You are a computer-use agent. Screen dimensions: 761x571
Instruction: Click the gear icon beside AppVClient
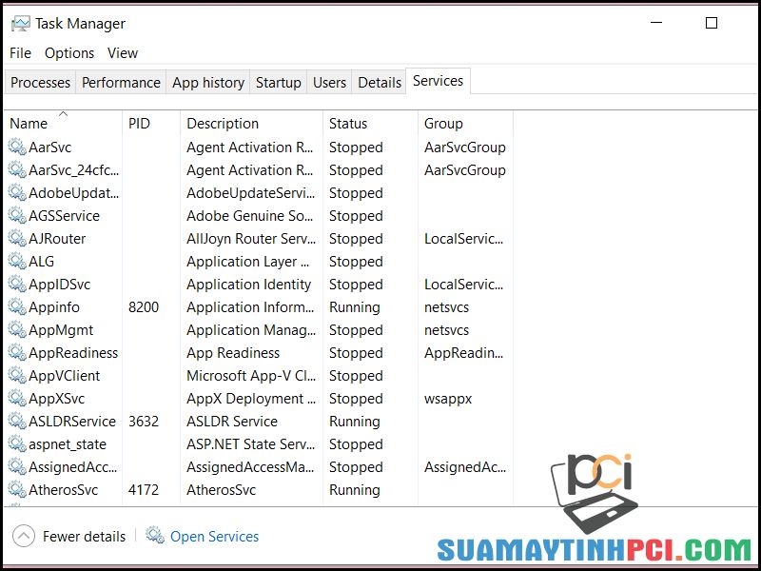pyautogui.click(x=17, y=375)
